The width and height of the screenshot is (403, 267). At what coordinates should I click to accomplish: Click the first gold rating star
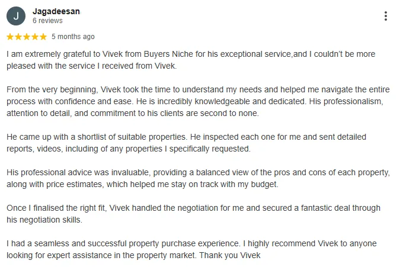[x=10, y=37]
